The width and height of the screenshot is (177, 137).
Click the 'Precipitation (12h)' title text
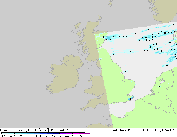click(18, 130)
